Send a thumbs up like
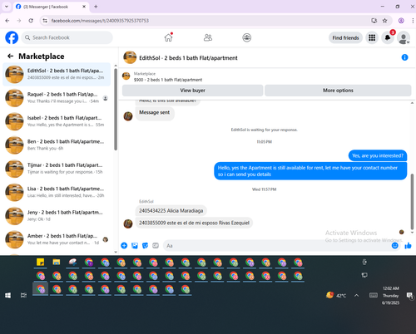 408,245
